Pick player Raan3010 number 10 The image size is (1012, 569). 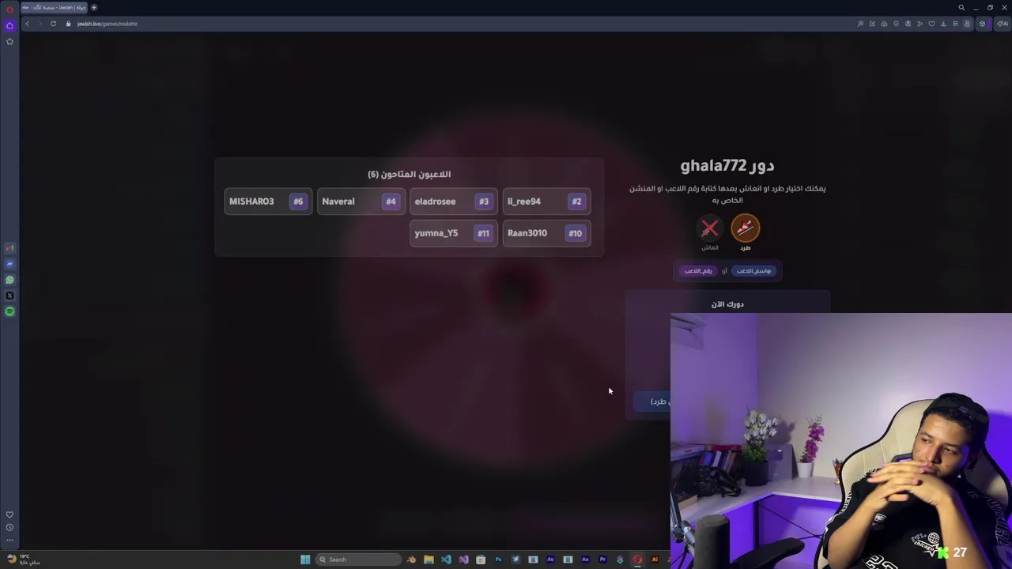coord(546,233)
